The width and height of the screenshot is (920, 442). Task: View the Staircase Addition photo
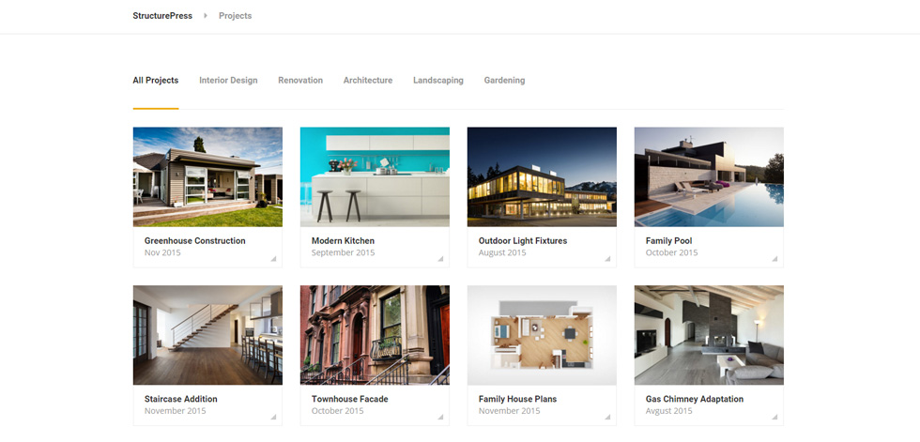point(207,335)
